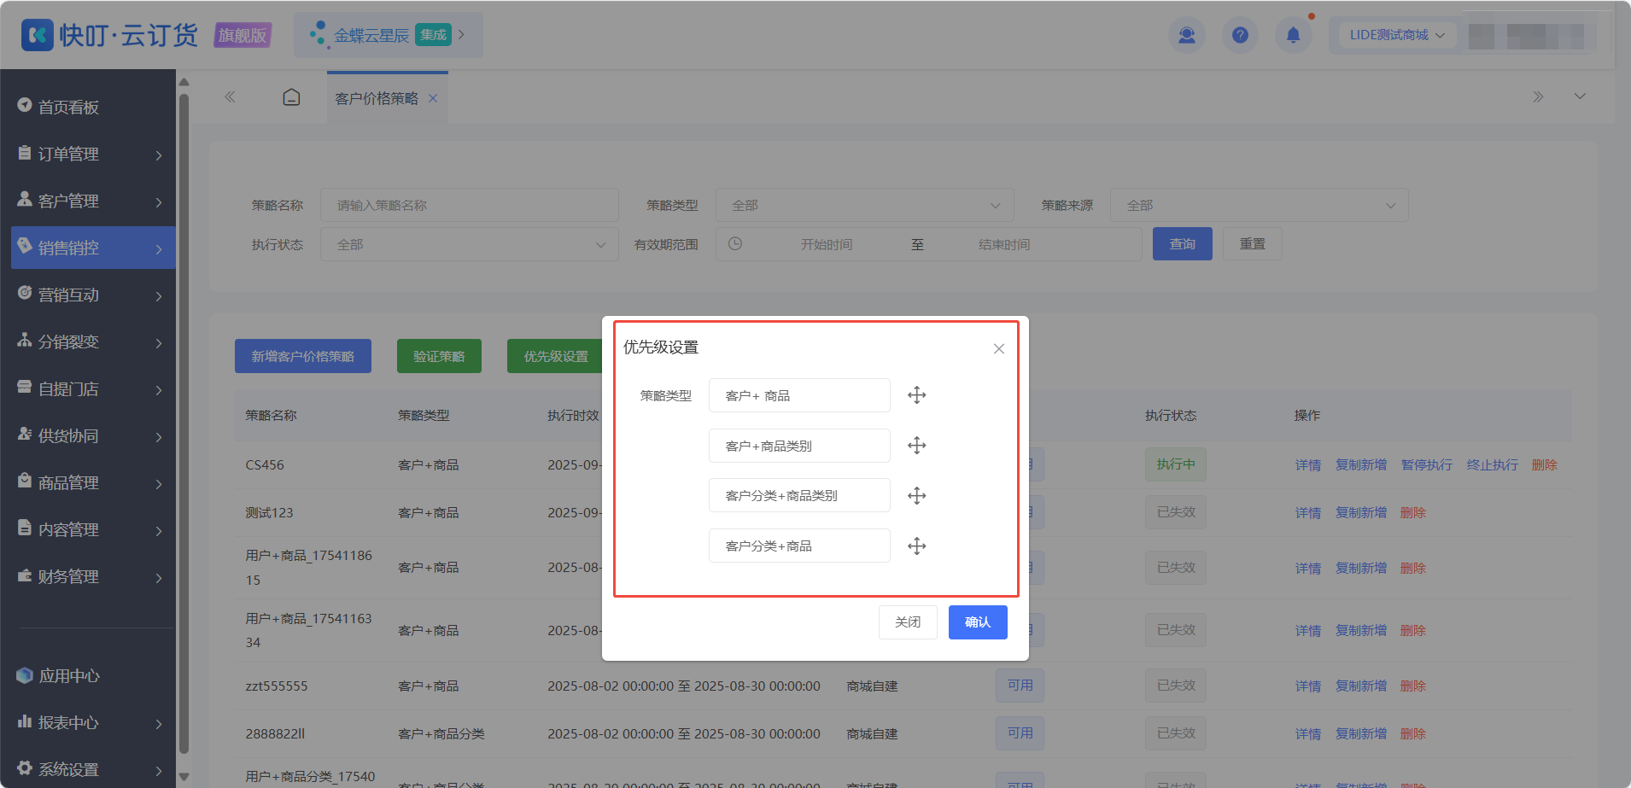Click 可用 badge in zzt555555 row
This screenshot has width=1631, height=788.
1020,686
